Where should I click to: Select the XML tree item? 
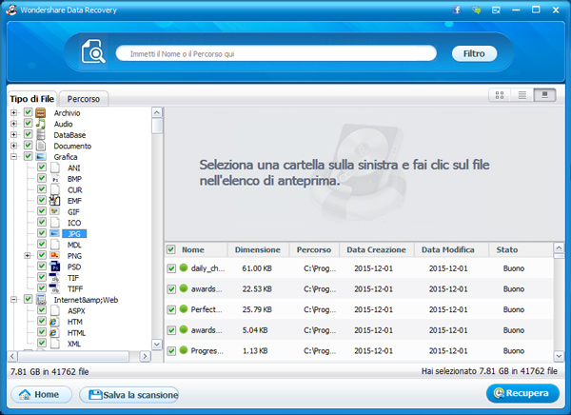74,344
